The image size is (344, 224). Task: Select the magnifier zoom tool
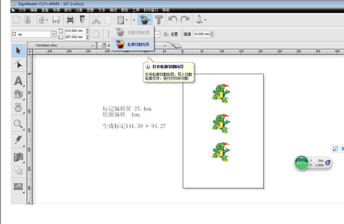[x=18, y=124]
